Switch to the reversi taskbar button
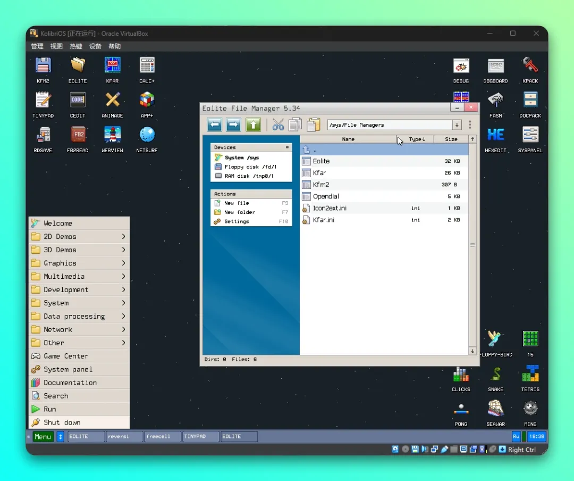 click(124, 436)
